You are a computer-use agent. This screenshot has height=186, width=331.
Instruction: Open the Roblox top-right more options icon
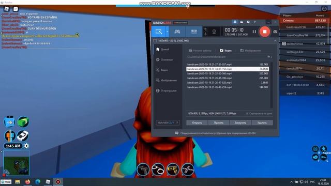click(x=324, y=9)
